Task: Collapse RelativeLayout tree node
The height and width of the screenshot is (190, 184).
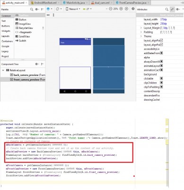Action: pos(3,70)
